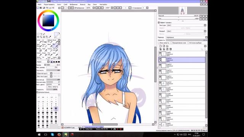Open the Слой menu
This screenshot has height=137, width=244.
pos(66,5)
